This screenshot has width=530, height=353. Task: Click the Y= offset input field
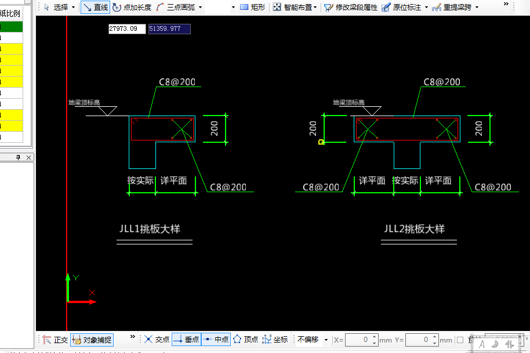(x=418, y=340)
